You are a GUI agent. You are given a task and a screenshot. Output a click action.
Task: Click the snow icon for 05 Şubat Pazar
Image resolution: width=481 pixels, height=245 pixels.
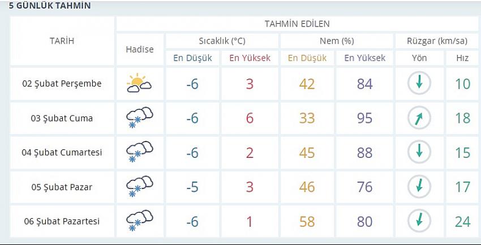(x=140, y=186)
